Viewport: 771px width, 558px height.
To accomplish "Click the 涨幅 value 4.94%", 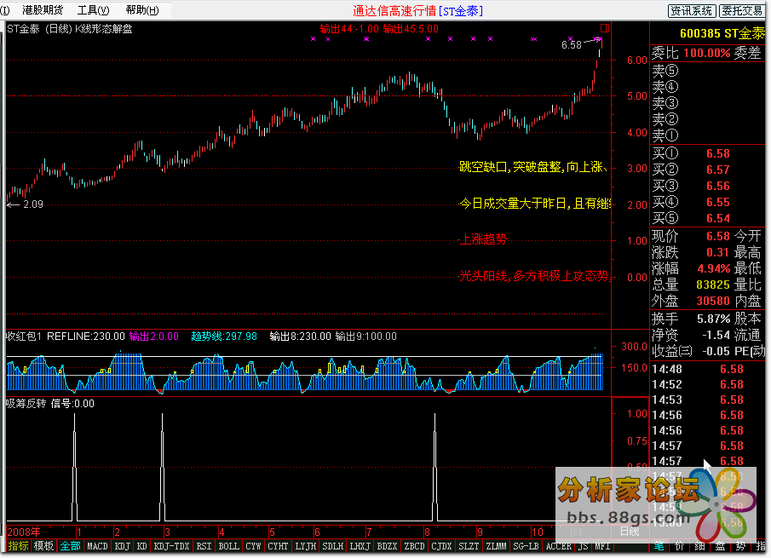I will pos(714,268).
